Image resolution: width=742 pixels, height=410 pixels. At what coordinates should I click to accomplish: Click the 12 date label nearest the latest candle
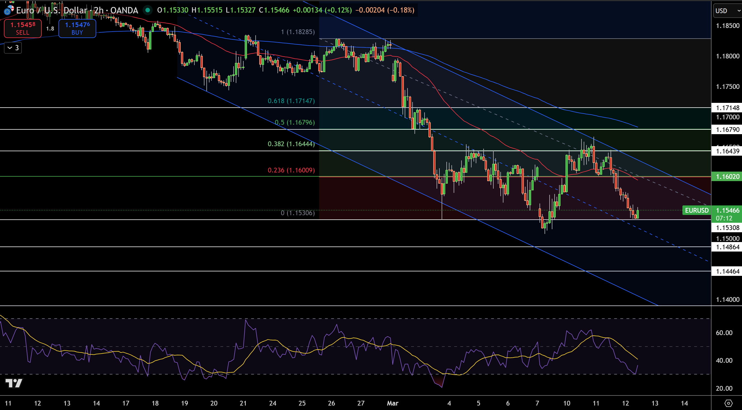click(x=625, y=403)
